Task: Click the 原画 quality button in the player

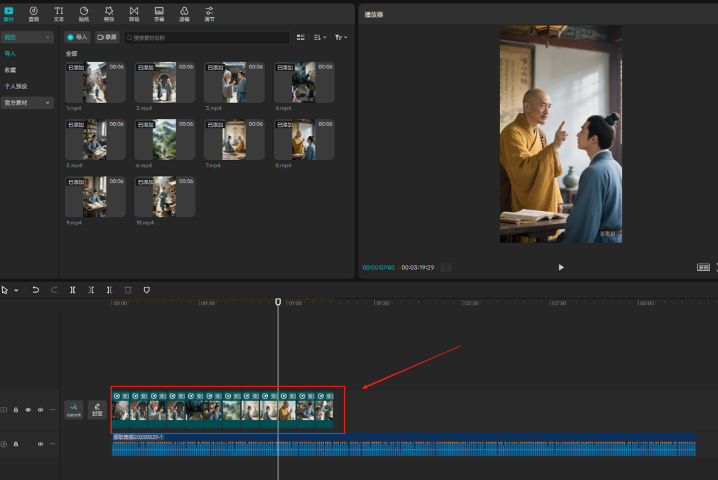Action: [703, 268]
